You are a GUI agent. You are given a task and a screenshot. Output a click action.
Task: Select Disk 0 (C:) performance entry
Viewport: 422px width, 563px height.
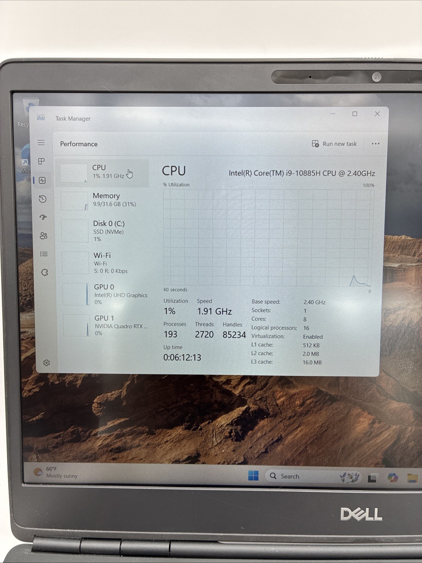pyautogui.click(x=103, y=231)
